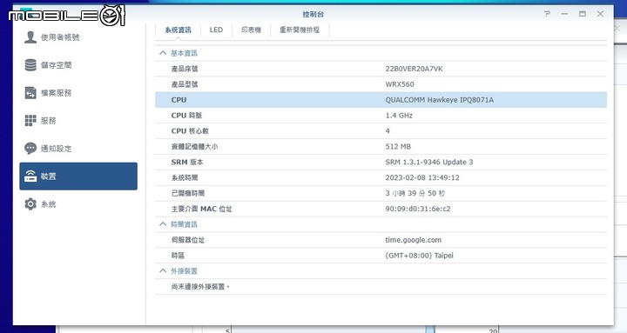
Task: Select the 產品型號 label
Action: (x=185, y=84)
